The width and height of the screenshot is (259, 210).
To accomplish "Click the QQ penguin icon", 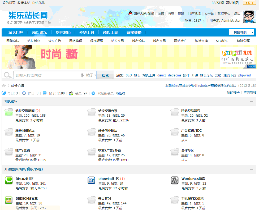I will 130,13.
